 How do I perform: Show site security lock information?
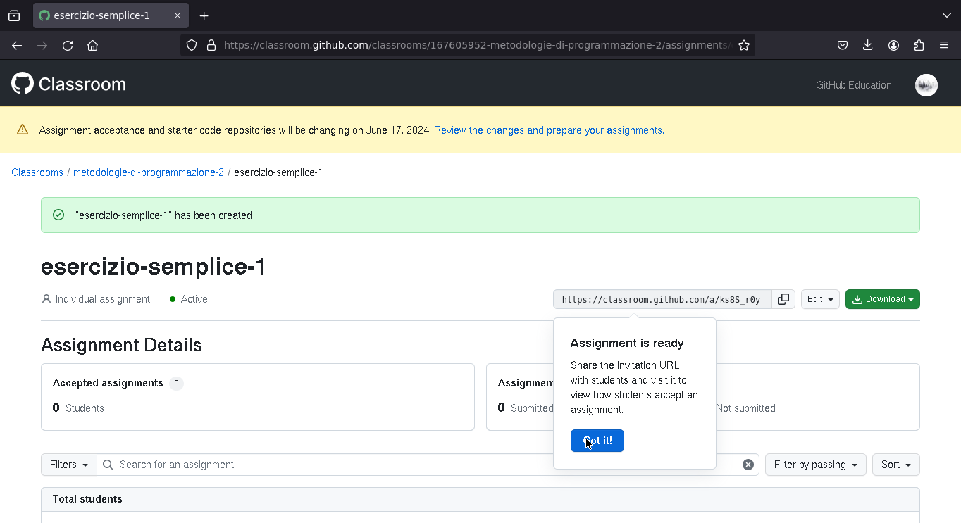(211, 45)
